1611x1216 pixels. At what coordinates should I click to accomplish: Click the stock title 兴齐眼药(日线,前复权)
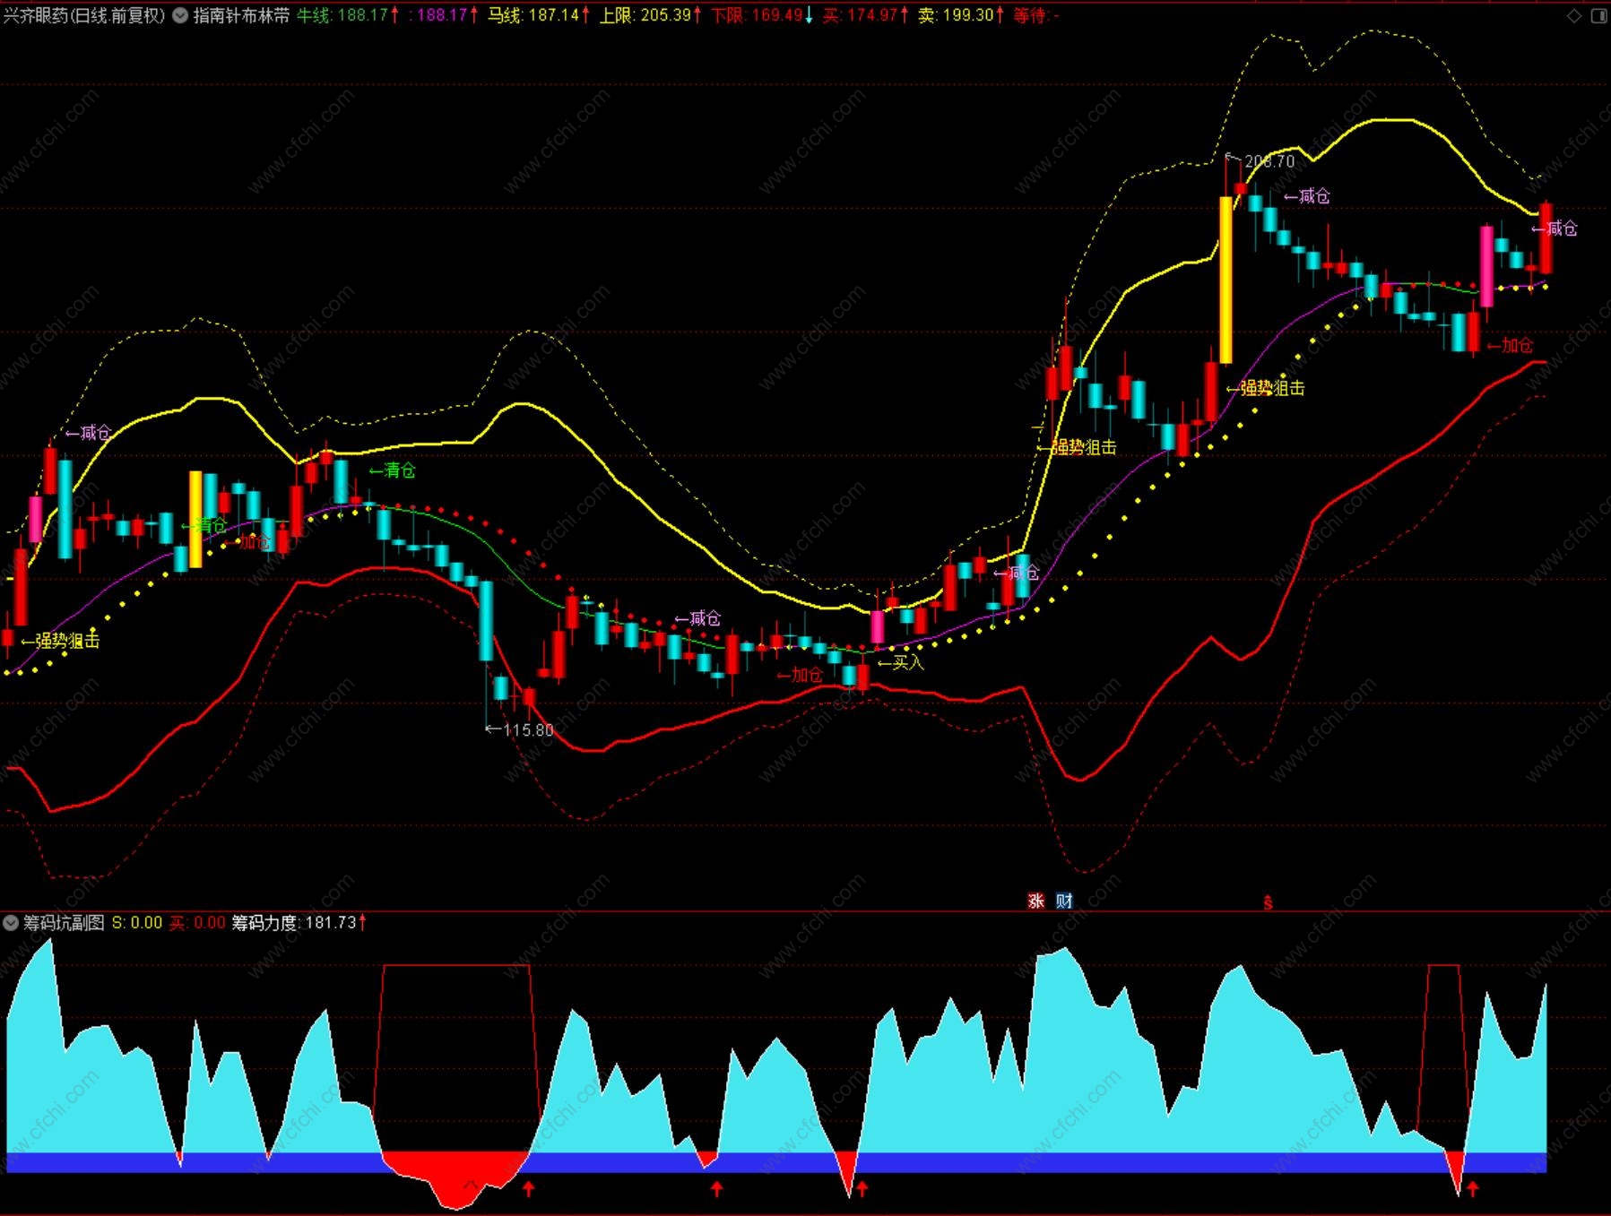[x=84, y=15]
